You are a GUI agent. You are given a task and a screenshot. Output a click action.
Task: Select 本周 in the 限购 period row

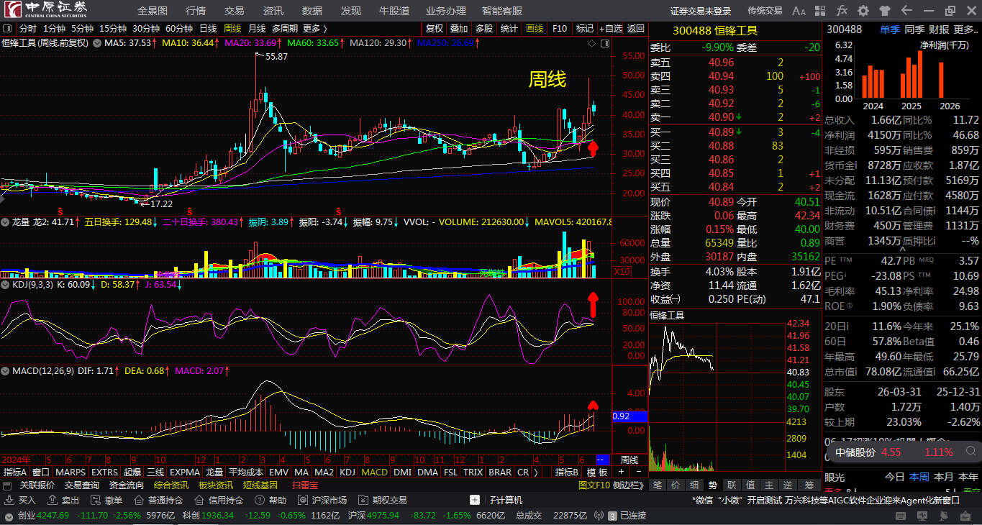(919, 477)
